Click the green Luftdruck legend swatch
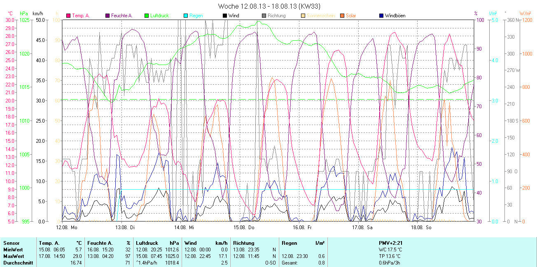 click(147, 16)
